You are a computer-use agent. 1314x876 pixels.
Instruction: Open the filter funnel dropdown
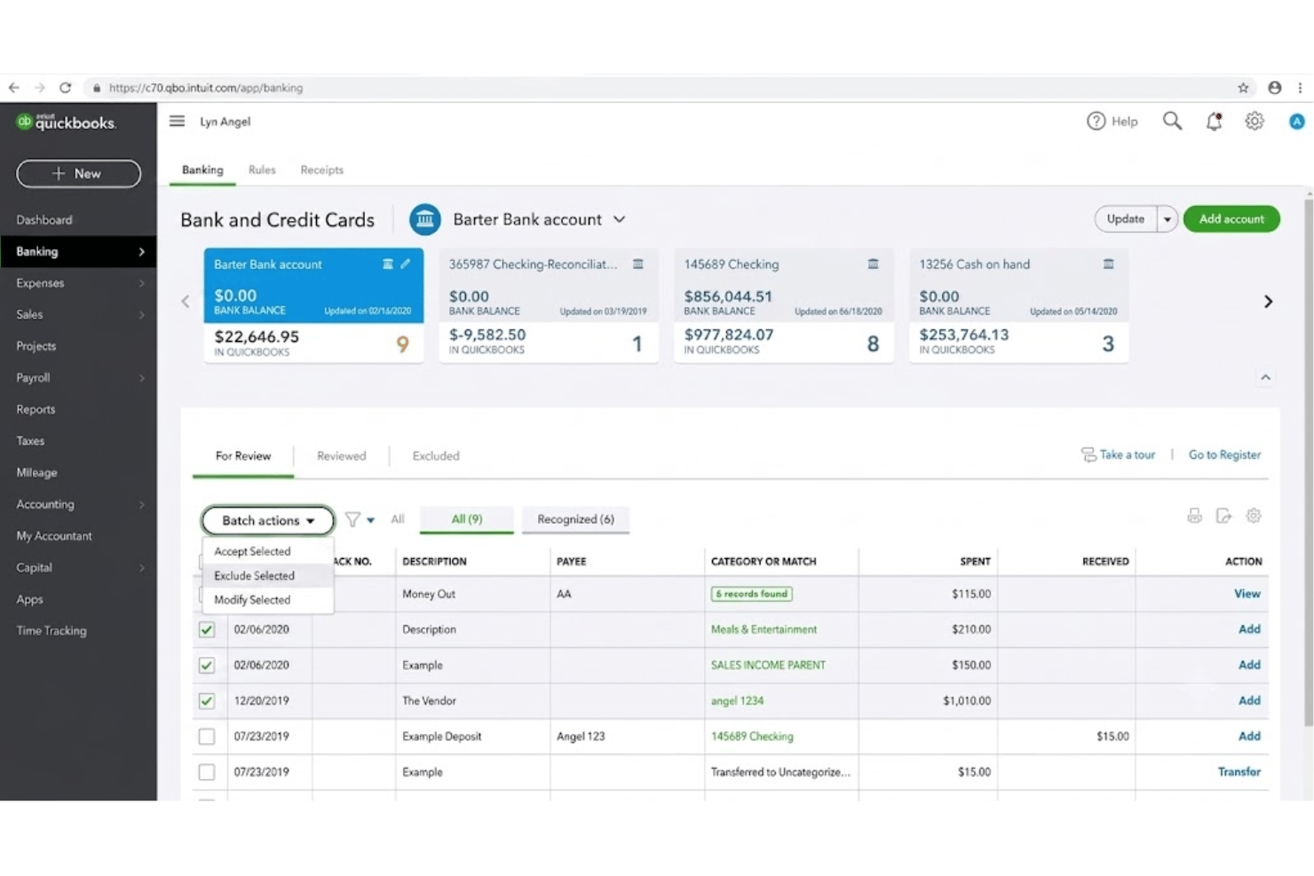coord(360,519)
